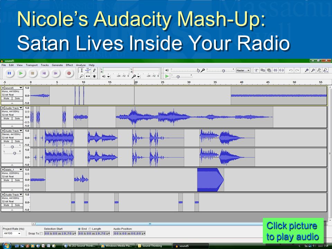Adjust the stereo track pan L/R slider
The height and width of the screenshot is (249, 332).
[x=15, y=153]
